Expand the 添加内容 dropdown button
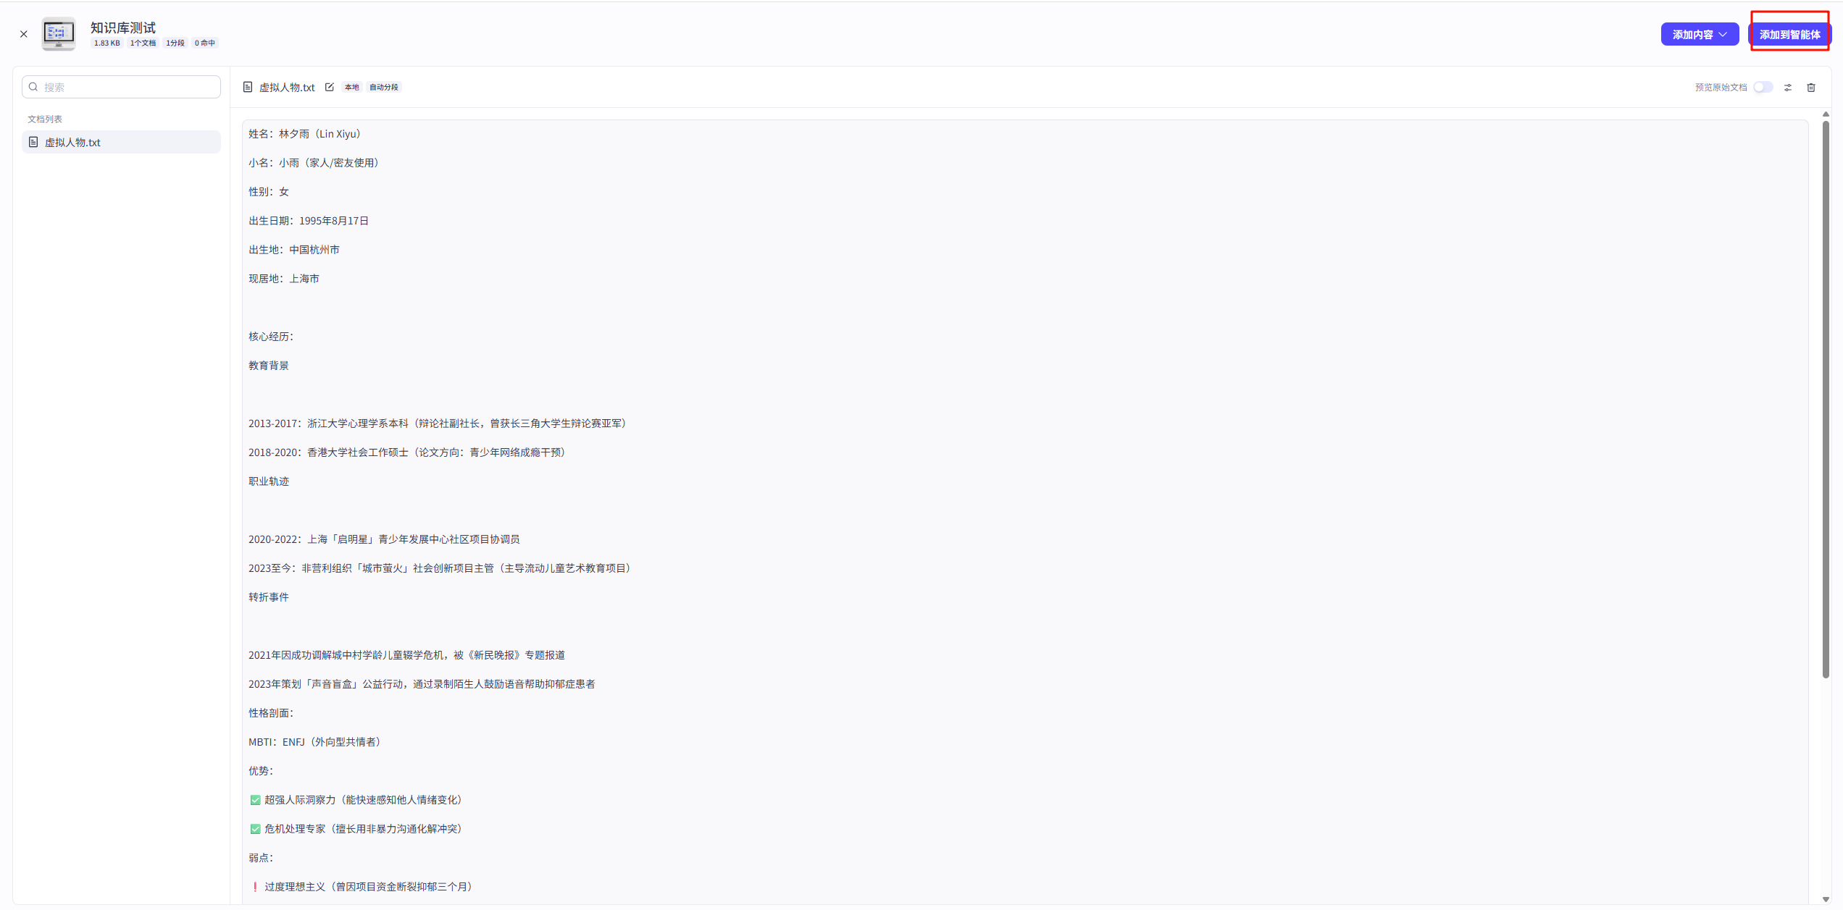The image size is (1843, 910). click(1700, 34)
